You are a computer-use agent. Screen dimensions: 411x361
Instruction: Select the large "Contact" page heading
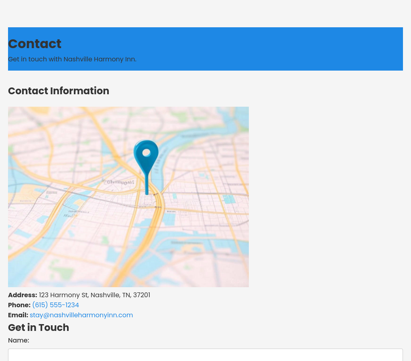35,44
